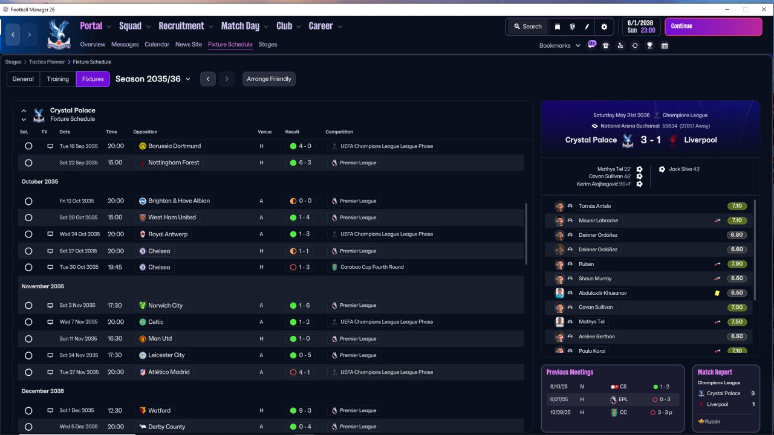Screen dimensions: 774x435
Task: Open the Bookmarks dropdown
Action: (x=559, y=45)
